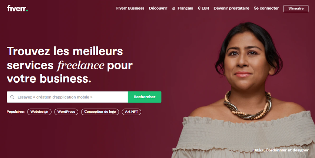This screenshot has width=315, height=158.
Task: Click the globe language icon
Action: (x=174, y=9)
